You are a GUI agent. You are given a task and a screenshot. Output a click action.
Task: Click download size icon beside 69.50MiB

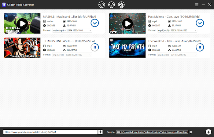(169, 50)
